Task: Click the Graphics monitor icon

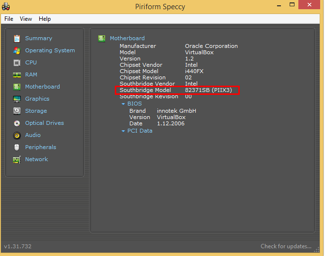Action: (17, 99)
